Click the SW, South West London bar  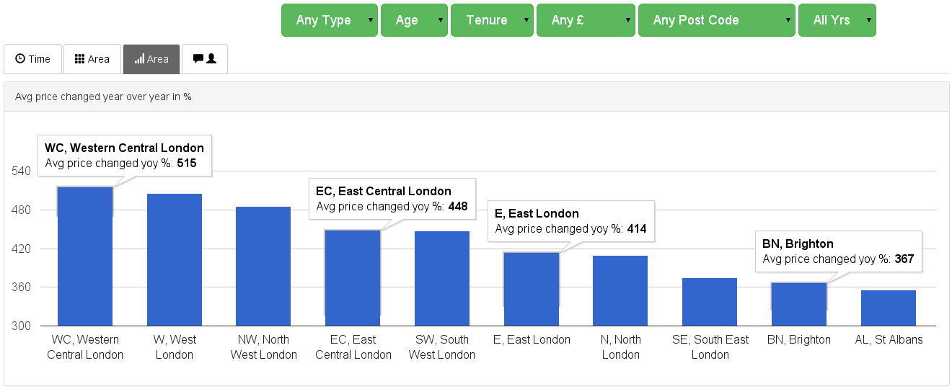coord(442,280)
